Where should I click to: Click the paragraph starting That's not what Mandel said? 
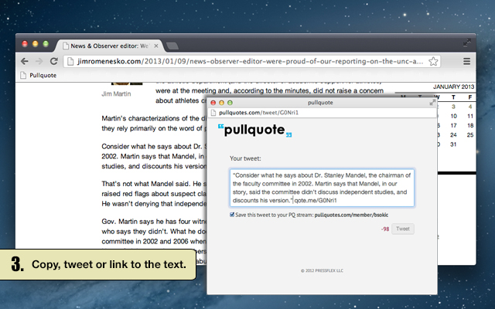(x=154, y=194)
